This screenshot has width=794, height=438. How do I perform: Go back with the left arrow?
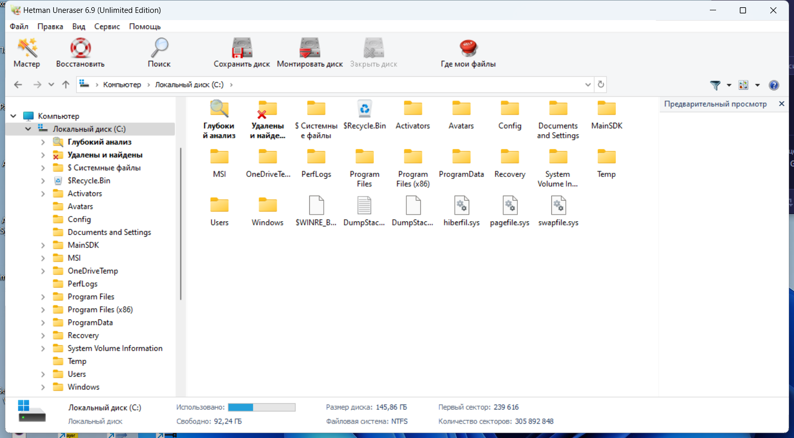18,85
